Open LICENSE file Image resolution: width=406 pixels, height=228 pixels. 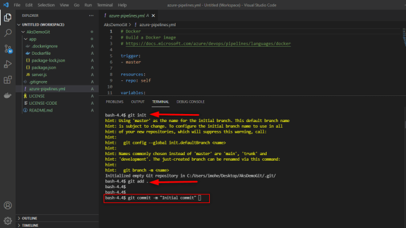pyautogui.click(x=36, y=96)
